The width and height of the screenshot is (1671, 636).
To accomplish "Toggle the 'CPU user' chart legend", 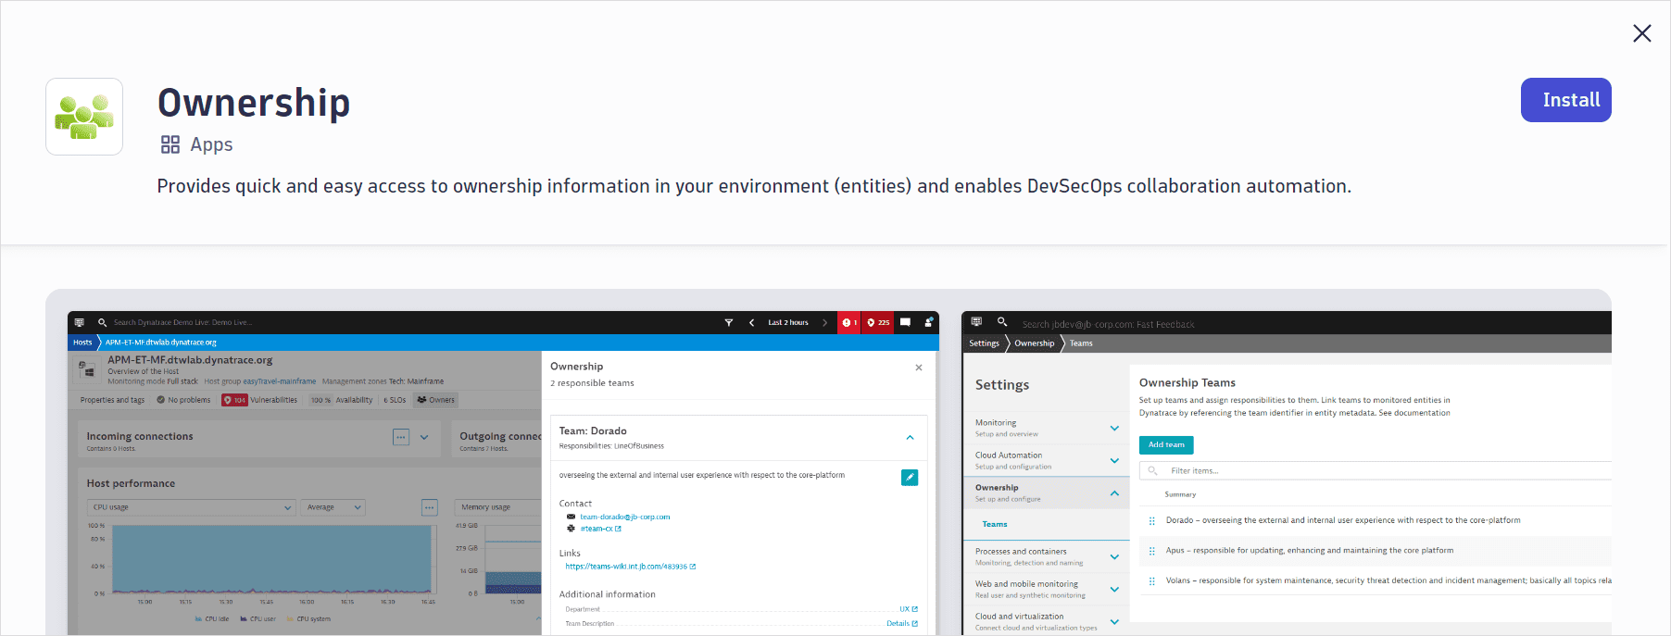I will click(258, 619).
